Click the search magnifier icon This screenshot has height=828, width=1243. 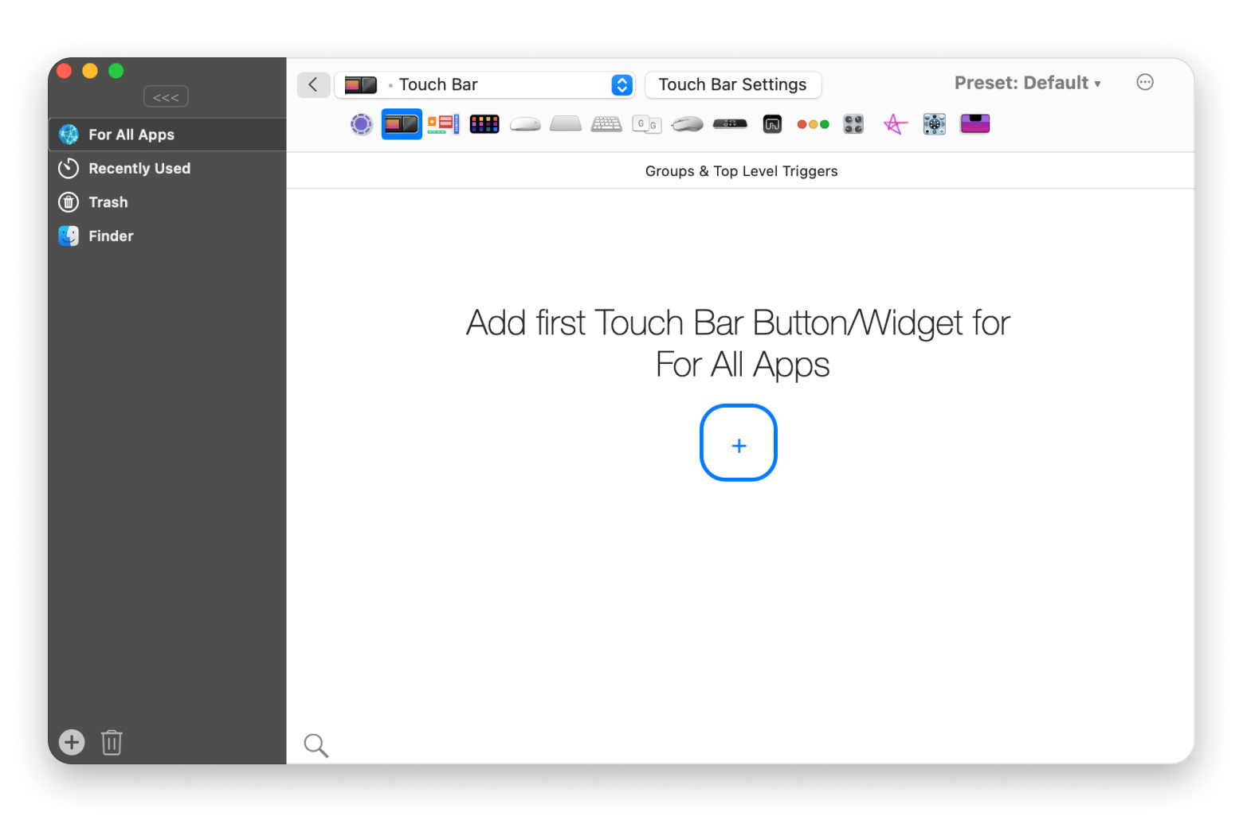coord(316,745)
